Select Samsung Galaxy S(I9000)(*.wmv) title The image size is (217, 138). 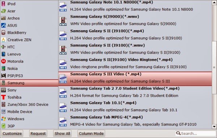pyautogui.click(x=105, y=17)
